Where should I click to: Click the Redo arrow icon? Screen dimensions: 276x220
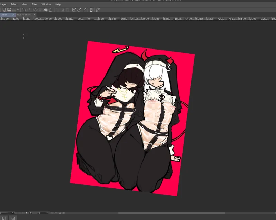coord(29,10)
